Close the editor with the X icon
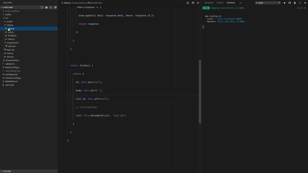 198,3
